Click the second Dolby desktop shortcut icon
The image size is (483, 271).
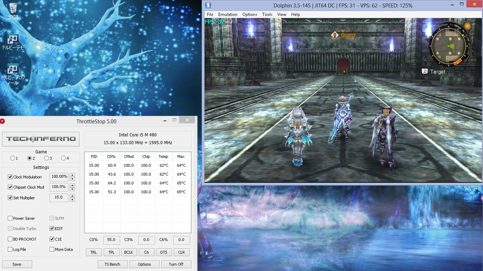pyautogui.click(x=12, y=70)
